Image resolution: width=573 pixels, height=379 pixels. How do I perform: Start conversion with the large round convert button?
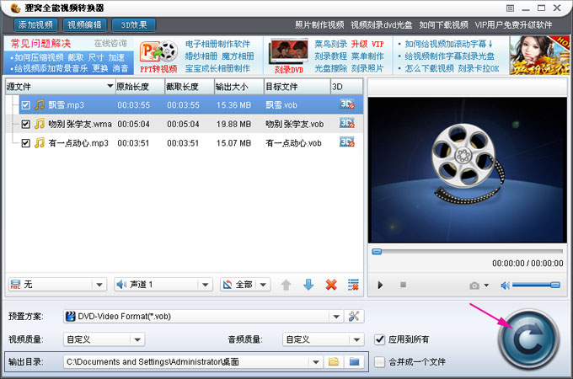pyautogui.click(x=528, y=339)
